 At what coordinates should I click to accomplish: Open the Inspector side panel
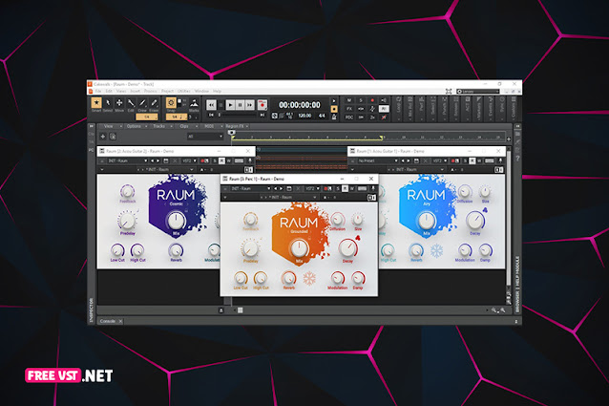click(x=92, y=310)
